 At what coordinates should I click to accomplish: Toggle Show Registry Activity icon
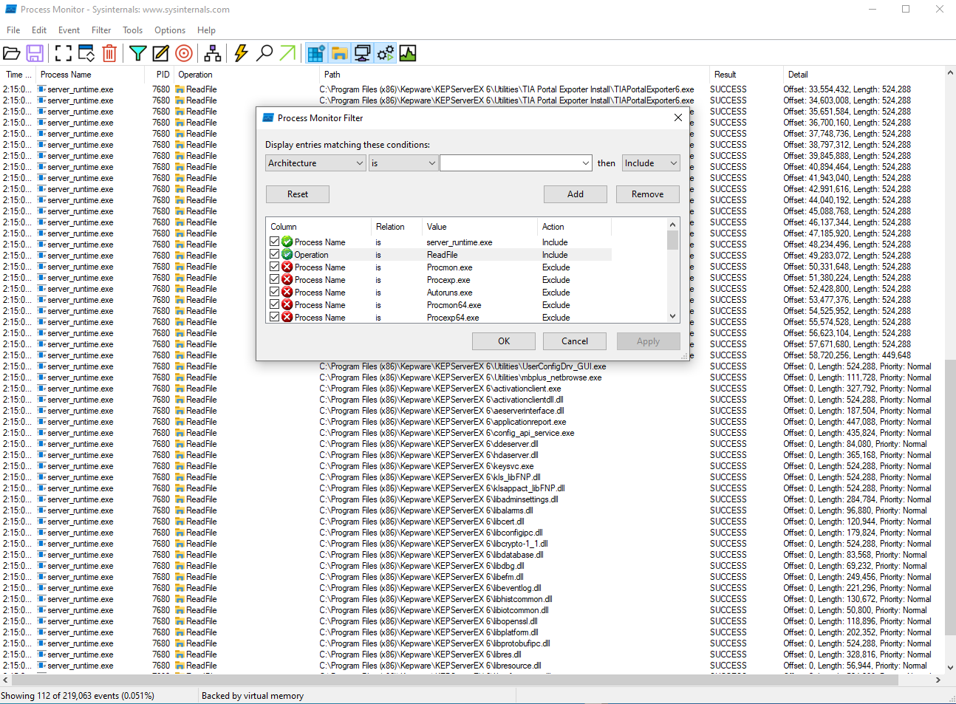click(x=316, y=53)
